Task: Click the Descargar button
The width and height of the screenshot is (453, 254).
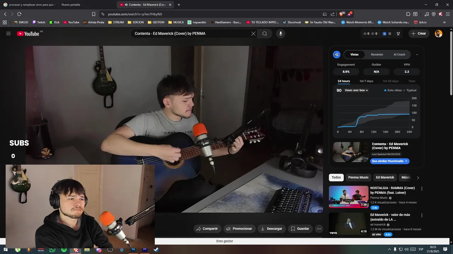Action: [271, 229]
